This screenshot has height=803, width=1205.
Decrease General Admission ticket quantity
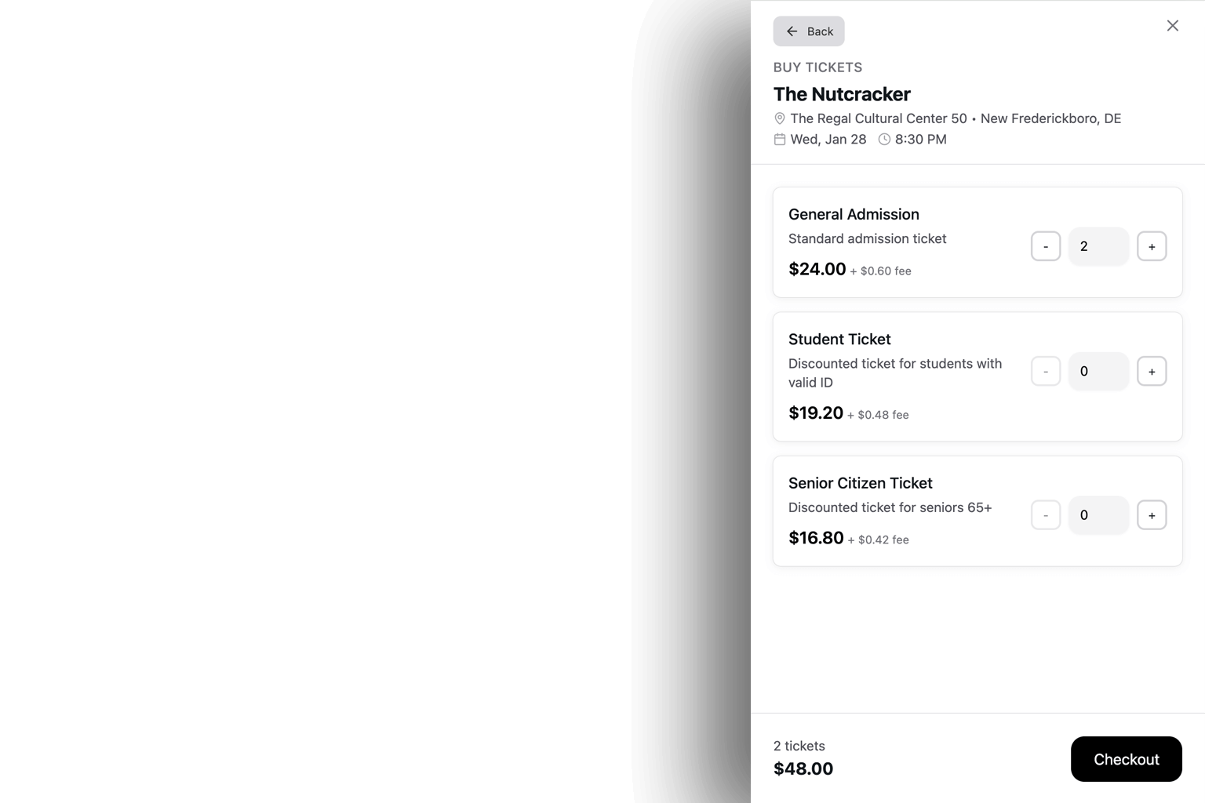1045,246
